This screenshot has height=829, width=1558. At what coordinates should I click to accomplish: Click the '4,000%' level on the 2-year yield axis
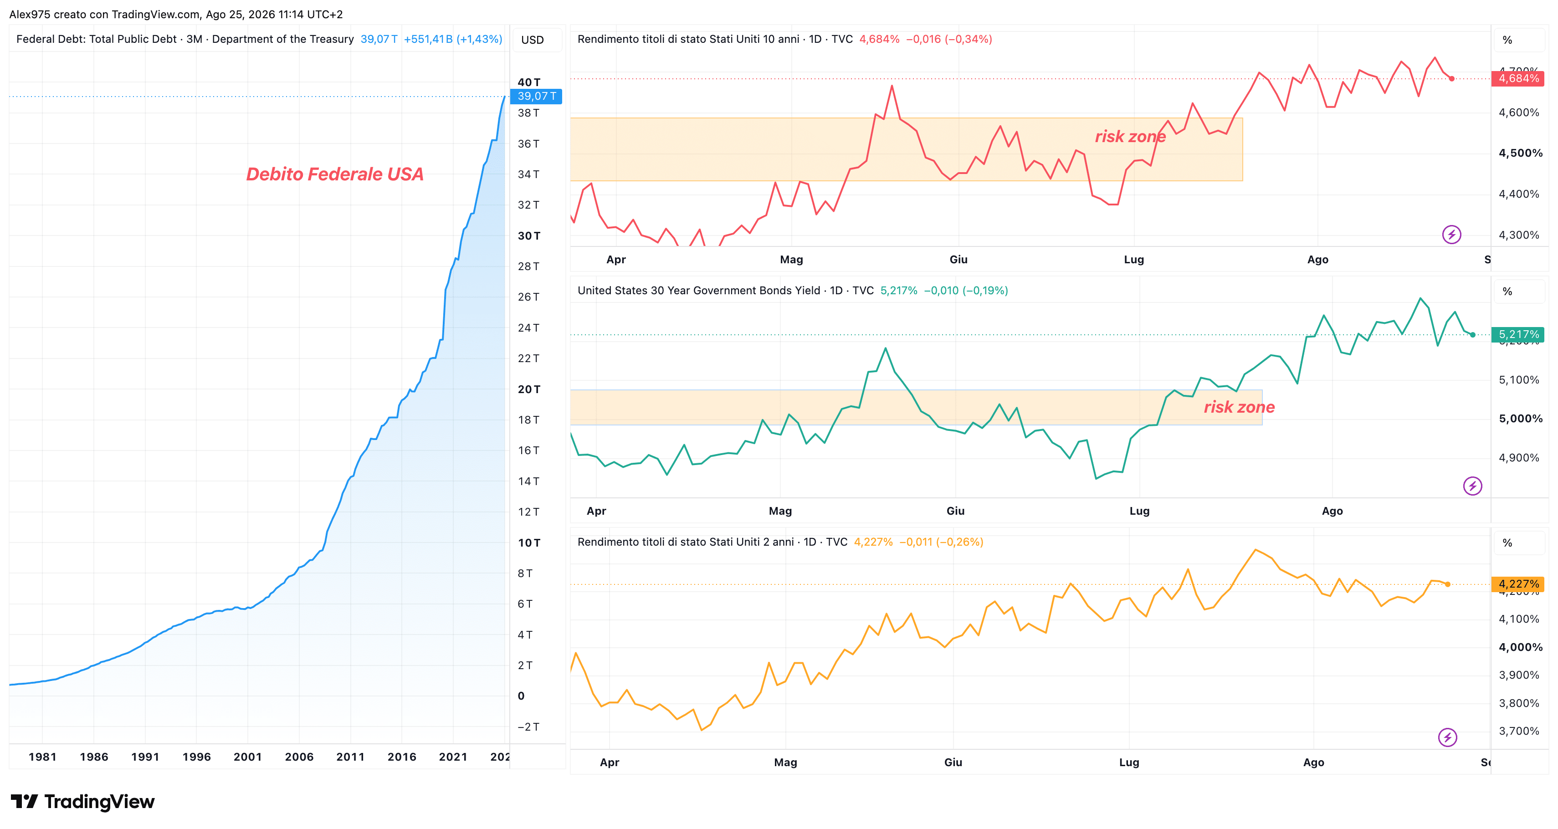[1521, 647]
